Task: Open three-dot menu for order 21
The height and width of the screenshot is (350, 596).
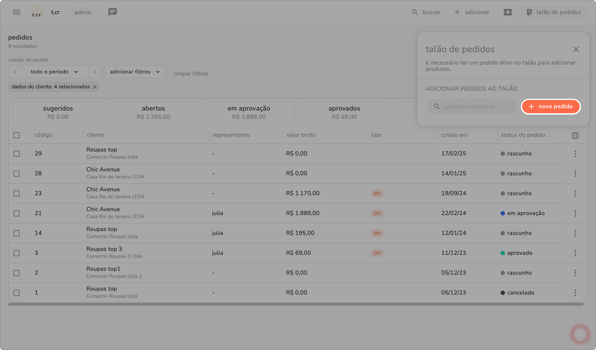Action: [575, 213]
